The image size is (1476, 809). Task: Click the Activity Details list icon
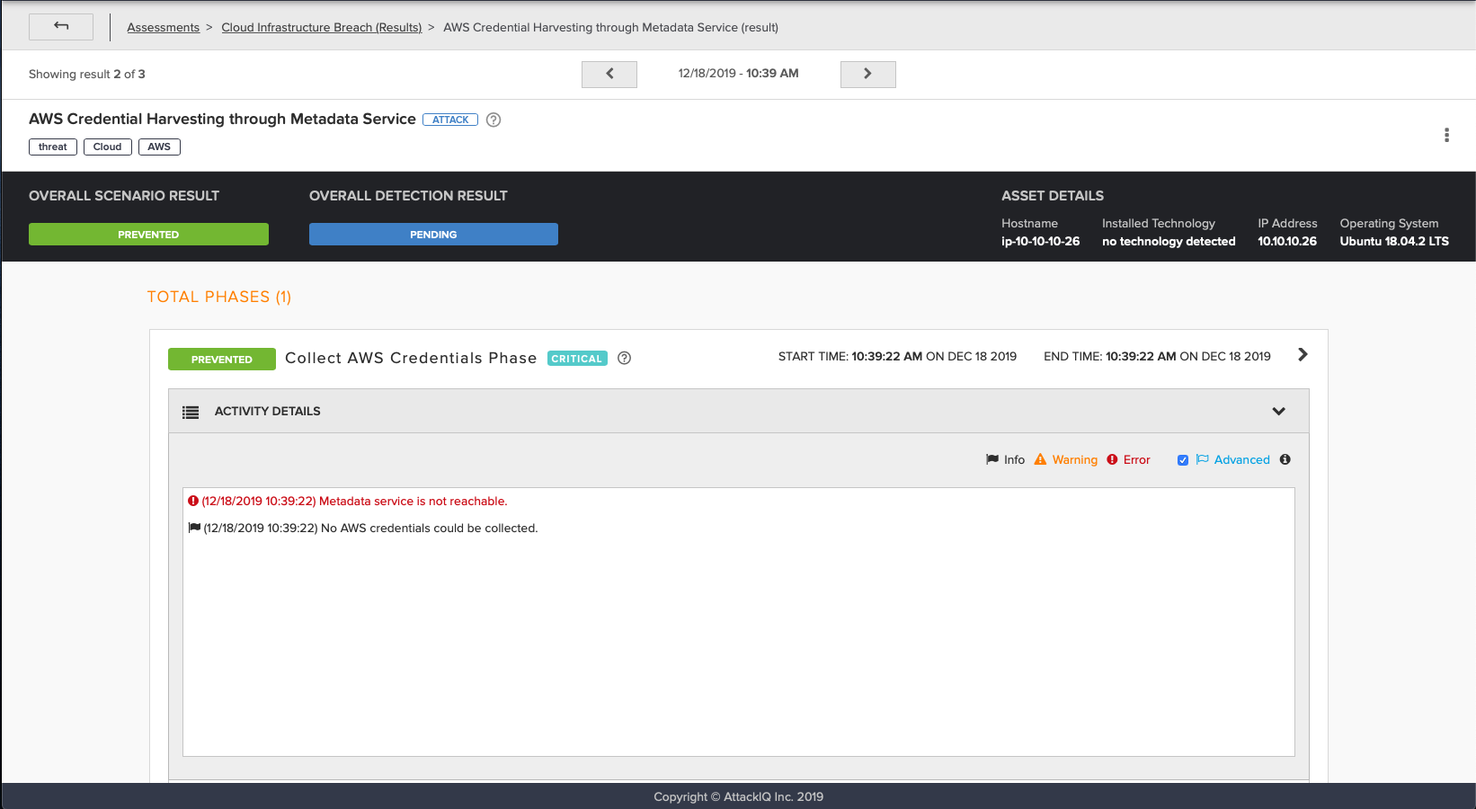[x=191, y=412]
